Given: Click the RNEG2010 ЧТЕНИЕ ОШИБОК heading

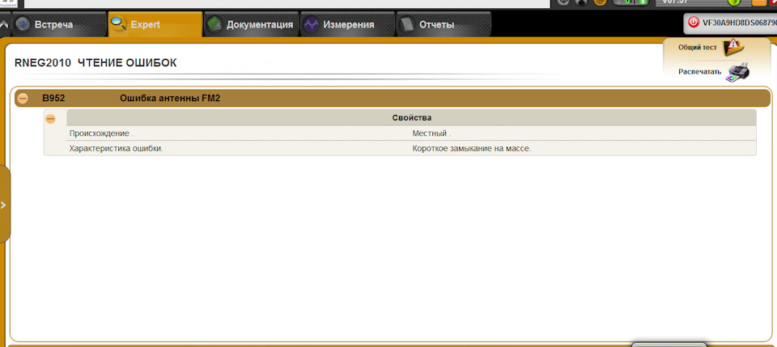Looking at the screenshot, I should pos(96,63).
